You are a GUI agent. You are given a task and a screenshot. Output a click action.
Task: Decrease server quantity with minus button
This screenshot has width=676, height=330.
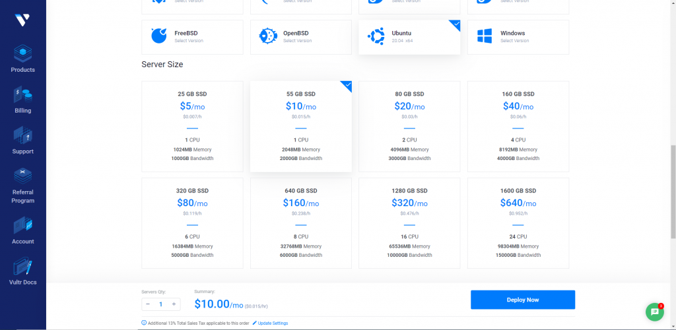[148, 304]
